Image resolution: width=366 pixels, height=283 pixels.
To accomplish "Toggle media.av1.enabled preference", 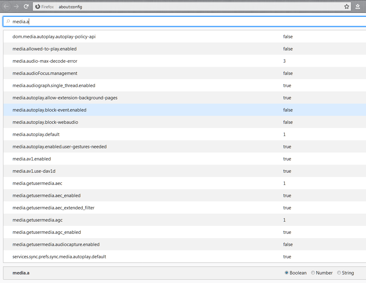I will 32,159.
